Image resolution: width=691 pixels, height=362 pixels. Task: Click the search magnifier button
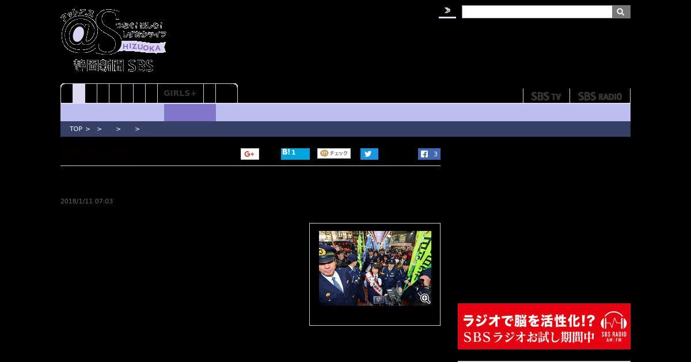(621, 11)
